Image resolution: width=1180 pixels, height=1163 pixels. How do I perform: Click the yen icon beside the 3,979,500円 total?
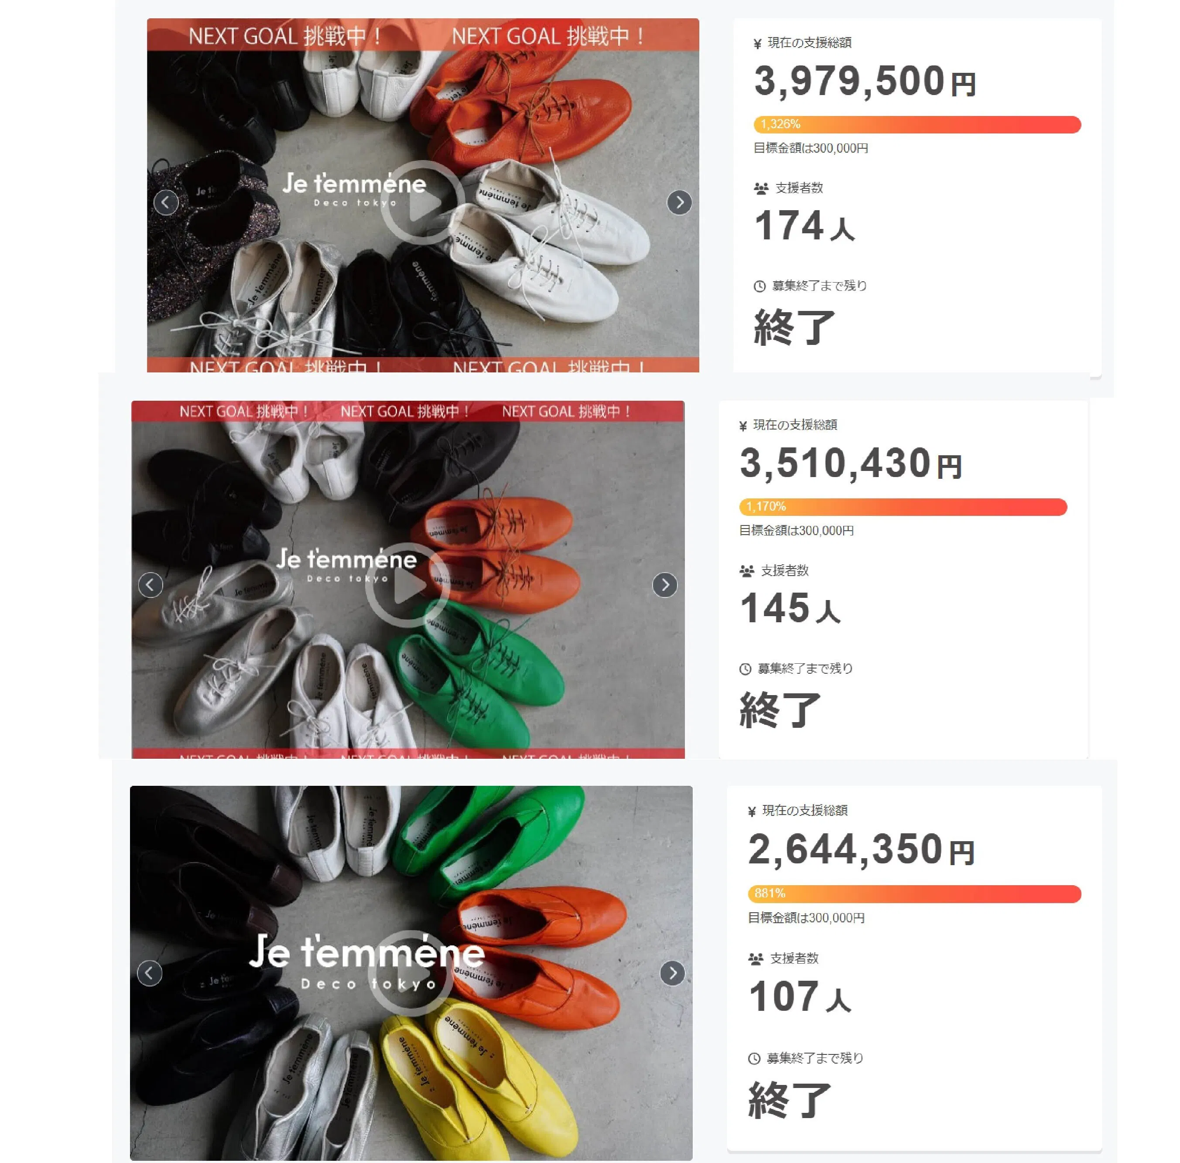click(757, 43)
